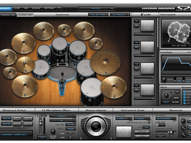Click the X-pad 04 trigger pad

(x=147, y=90)
